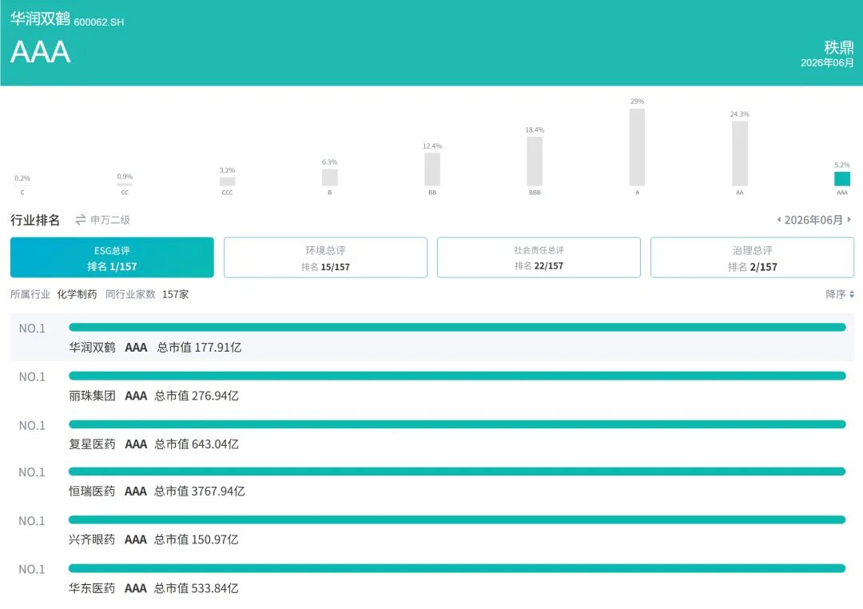Click the B distribution bar at 6.3%

pyautogui.click(x=330, y=177)
